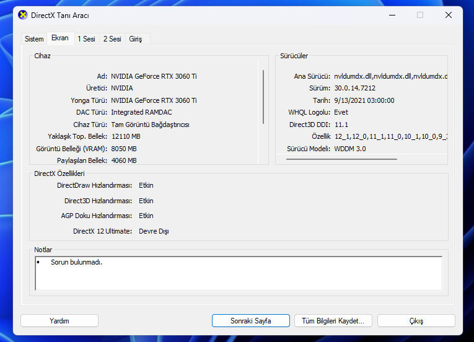Click the Yaklaşık Top. Bellek label

(77, 136)
